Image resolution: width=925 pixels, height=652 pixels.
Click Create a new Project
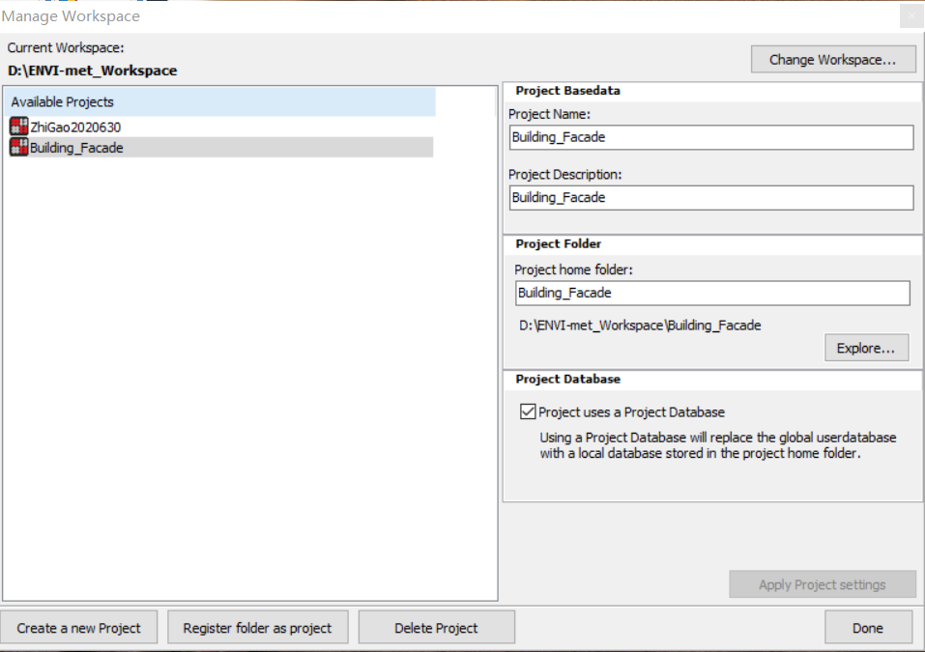click(78, 628)
